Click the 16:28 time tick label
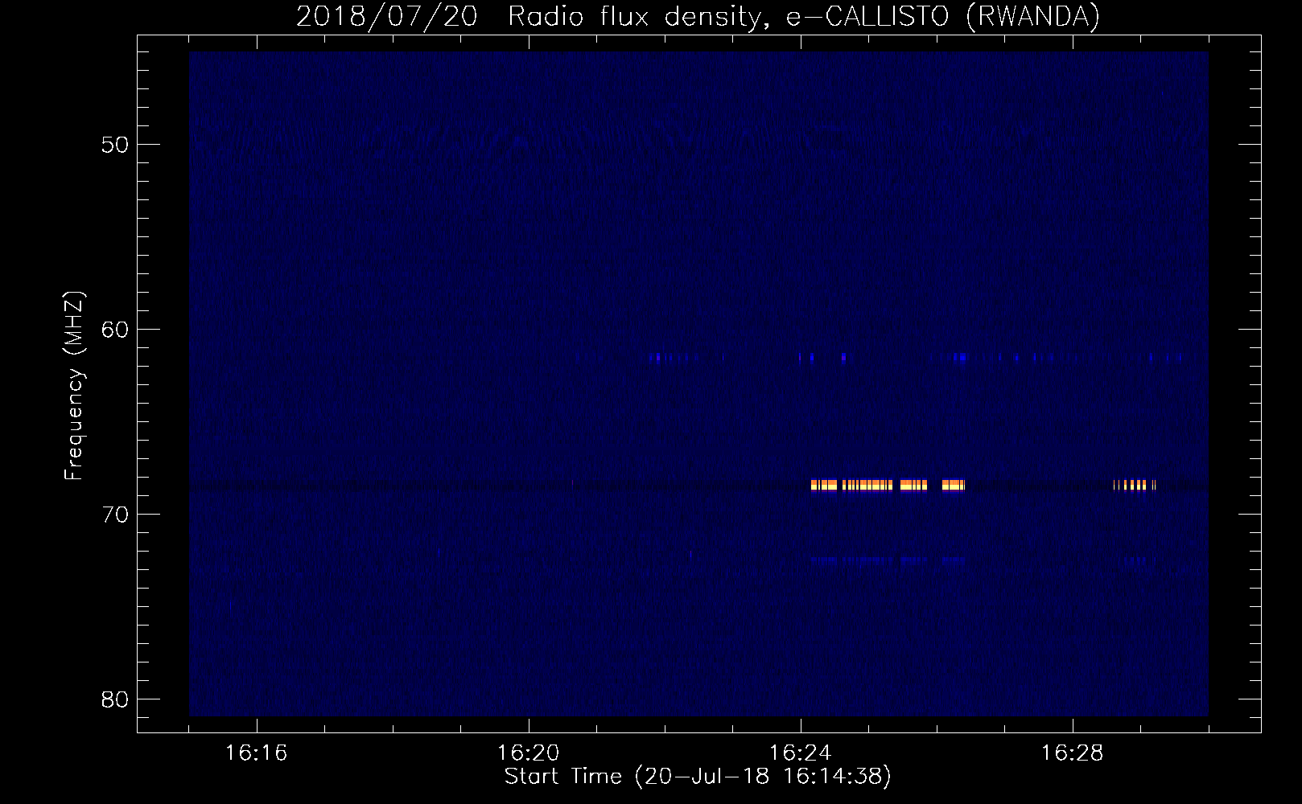This screenshot has height=804, width=1302. (1072, 753)
